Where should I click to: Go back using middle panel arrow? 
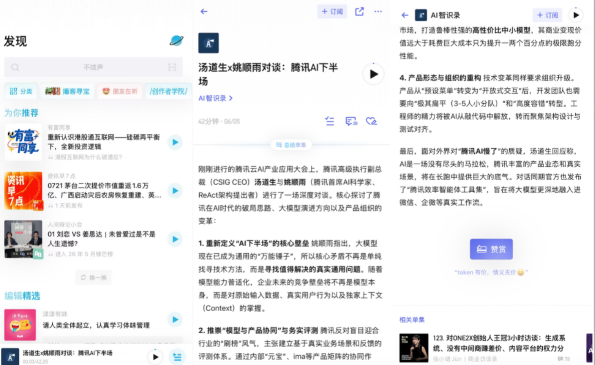click(x=204, y=11)
